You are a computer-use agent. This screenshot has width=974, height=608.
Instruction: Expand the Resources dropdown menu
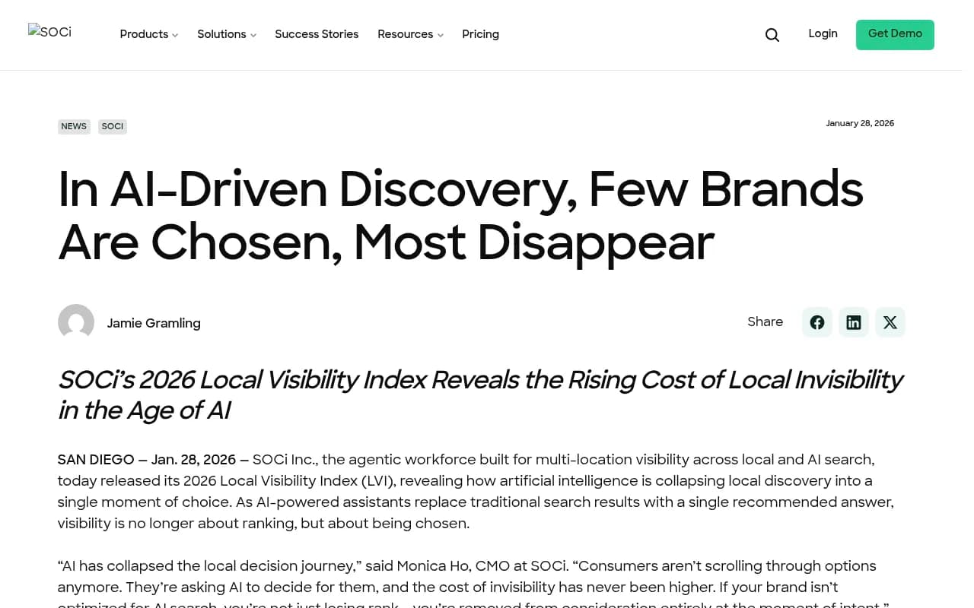410,34
